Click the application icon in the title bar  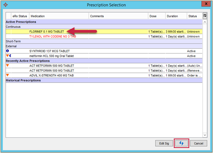4,5
